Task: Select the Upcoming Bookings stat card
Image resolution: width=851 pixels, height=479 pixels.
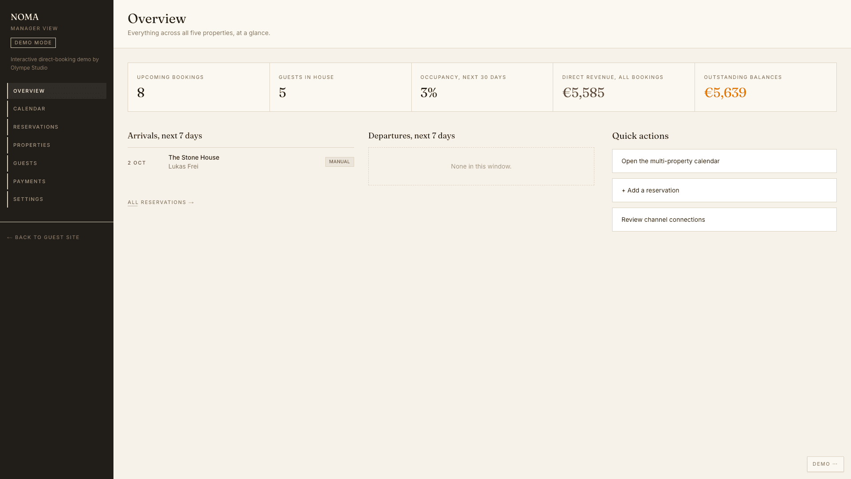Action: click(x=199, y=87)
